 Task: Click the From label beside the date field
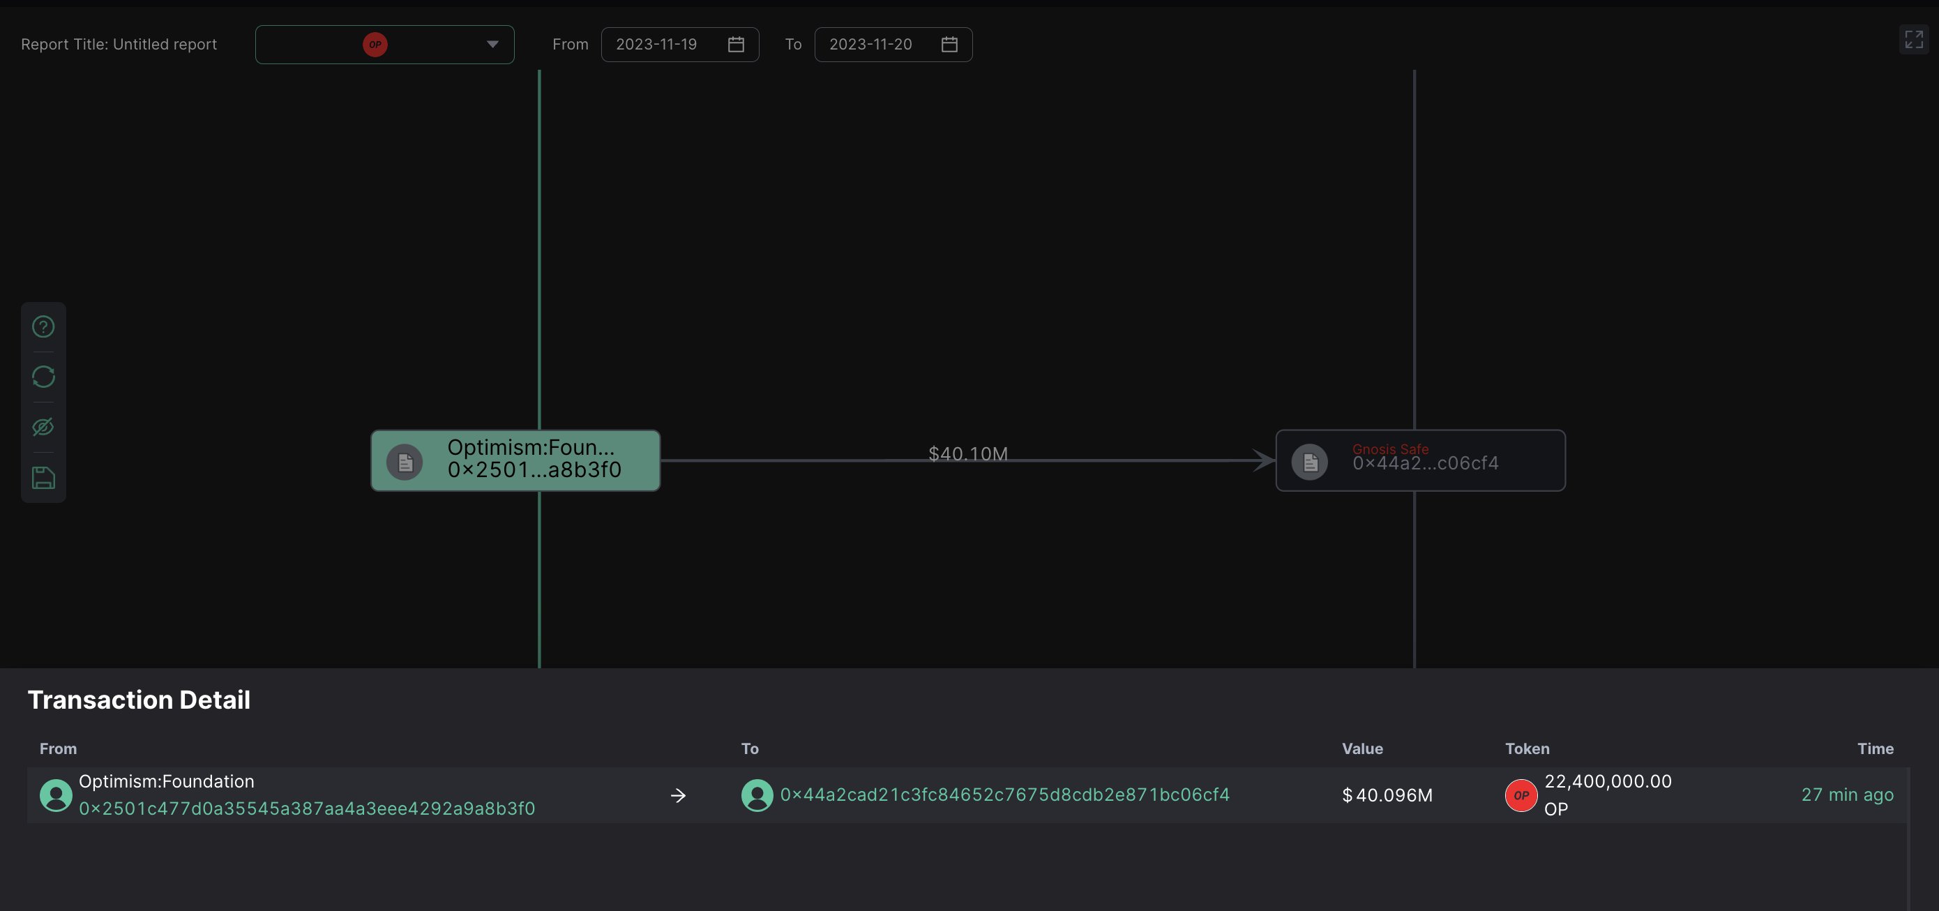[571, 45]
